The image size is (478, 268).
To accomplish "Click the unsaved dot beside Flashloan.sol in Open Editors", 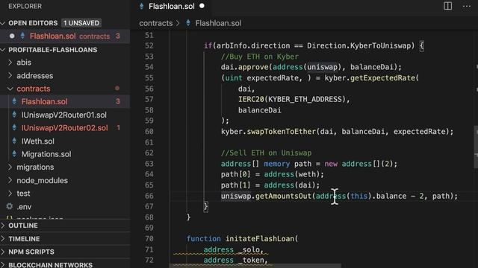I will (x=12, y=36).
